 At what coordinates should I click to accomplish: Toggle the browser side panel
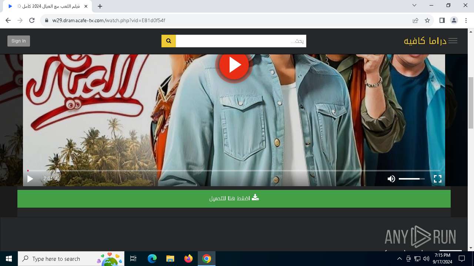[x=442, y=20]
